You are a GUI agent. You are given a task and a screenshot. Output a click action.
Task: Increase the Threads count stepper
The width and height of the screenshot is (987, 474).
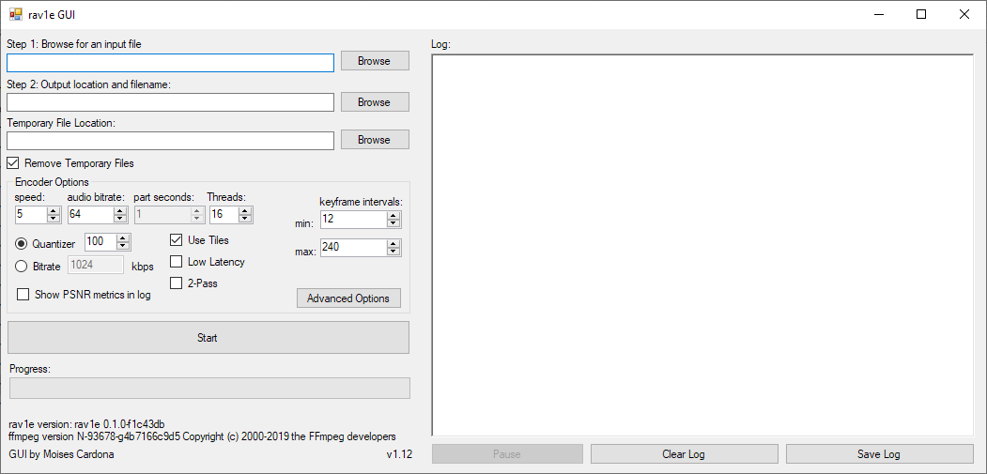pyautogui.click(x=245, y=210)
